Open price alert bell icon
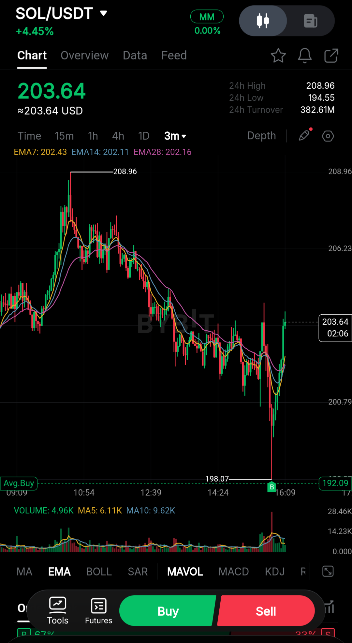The width and height of the screenshot is (352, 643). tap(305, 55)
